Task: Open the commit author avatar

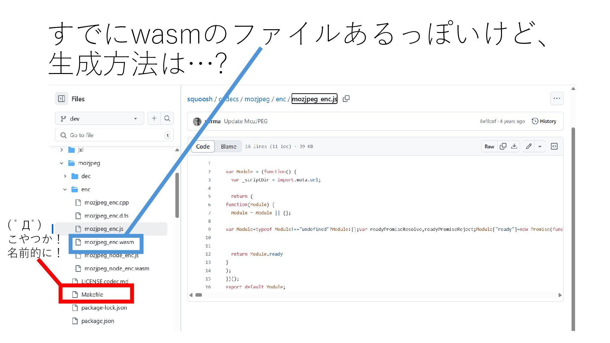Action: coord(197,121)
